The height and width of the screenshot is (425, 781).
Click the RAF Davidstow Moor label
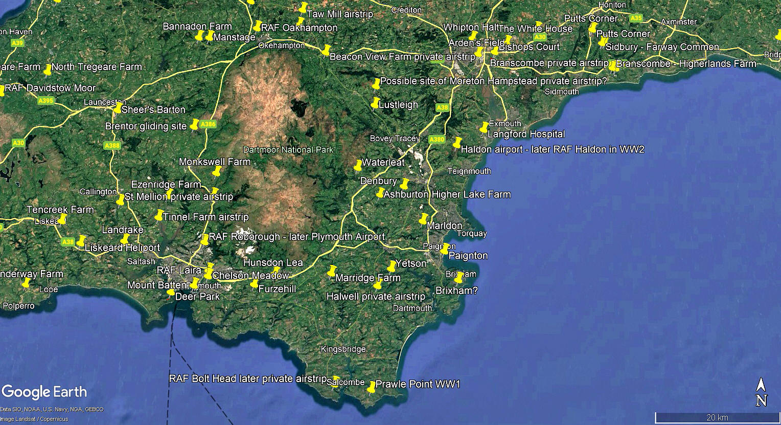pyautogui.click(x=50, y=88)
